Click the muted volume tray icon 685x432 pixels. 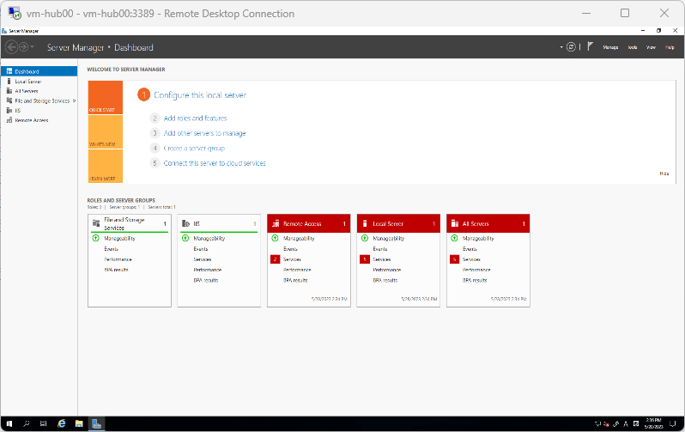click(x=606, y=423)
